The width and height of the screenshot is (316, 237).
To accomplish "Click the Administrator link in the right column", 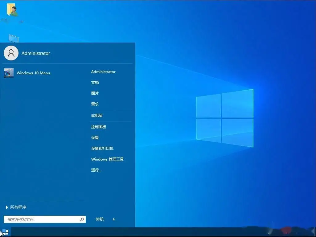I will [x=103, y=72].
